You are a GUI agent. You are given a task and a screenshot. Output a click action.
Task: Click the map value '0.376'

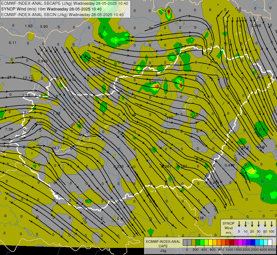[x=119, y=167]
